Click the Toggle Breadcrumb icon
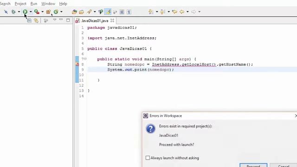 (101, 12)
